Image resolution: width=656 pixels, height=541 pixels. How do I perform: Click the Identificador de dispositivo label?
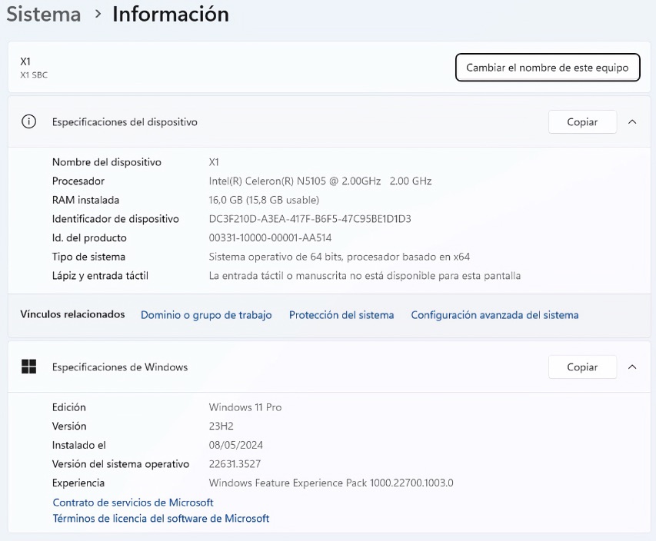pos(115,219)
